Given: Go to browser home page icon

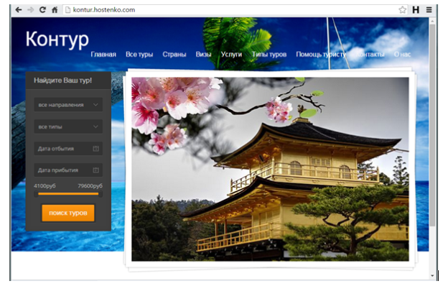Looking at the screenshot, I should pos(55,10).
